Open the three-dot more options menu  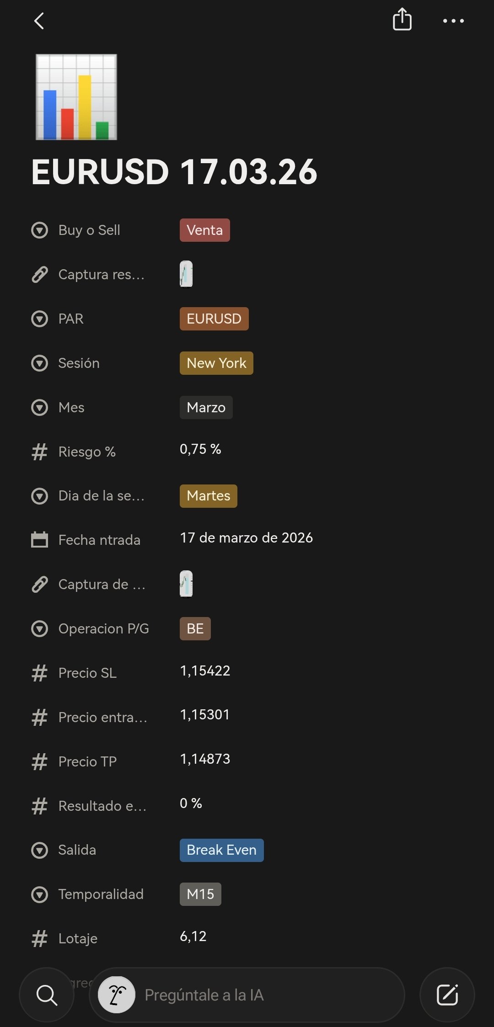point(453,21)
